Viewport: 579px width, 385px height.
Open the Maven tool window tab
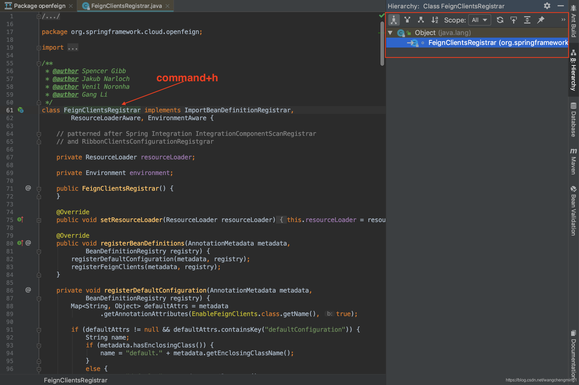click(574, 161)
